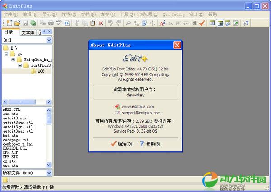The height and width of the screenshot is (192, 271).
Task: Toggle the line numbers toolbar button
Action: click(193, 23)
